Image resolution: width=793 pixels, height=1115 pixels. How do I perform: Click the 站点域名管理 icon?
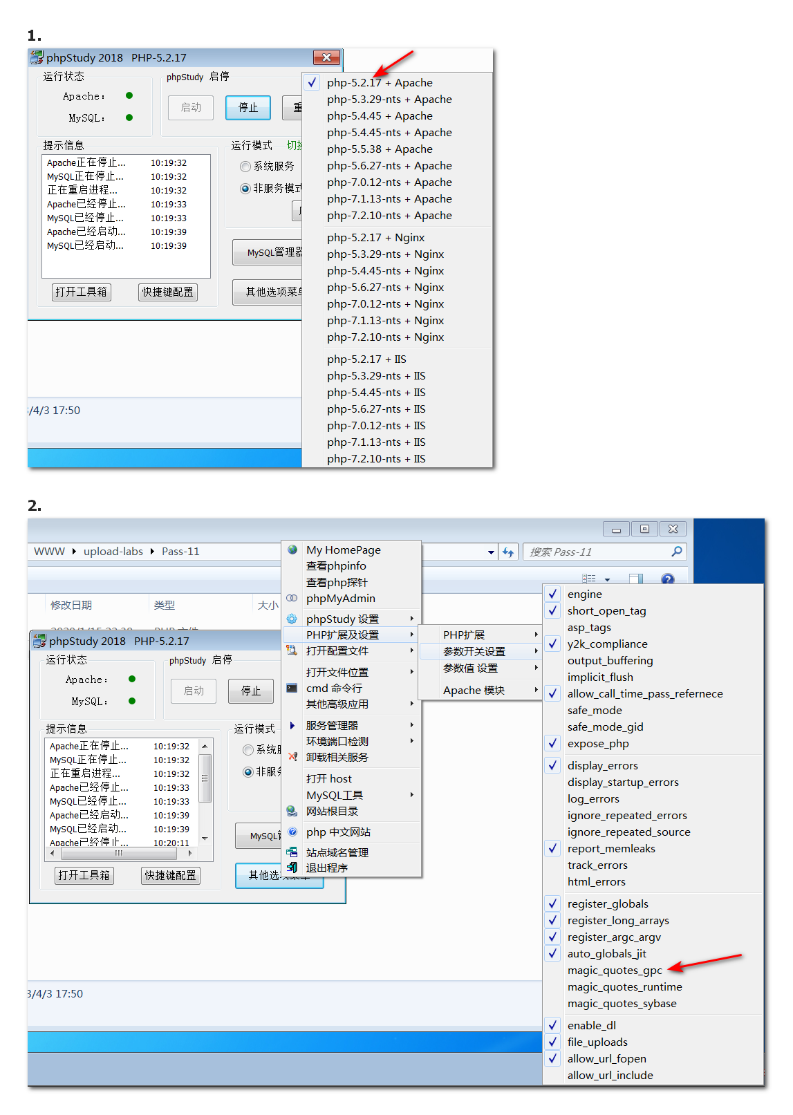292,852
